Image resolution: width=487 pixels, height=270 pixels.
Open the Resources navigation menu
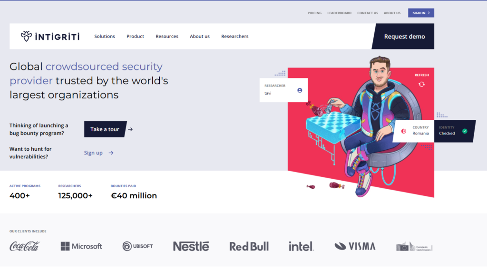tap(167, 36)
